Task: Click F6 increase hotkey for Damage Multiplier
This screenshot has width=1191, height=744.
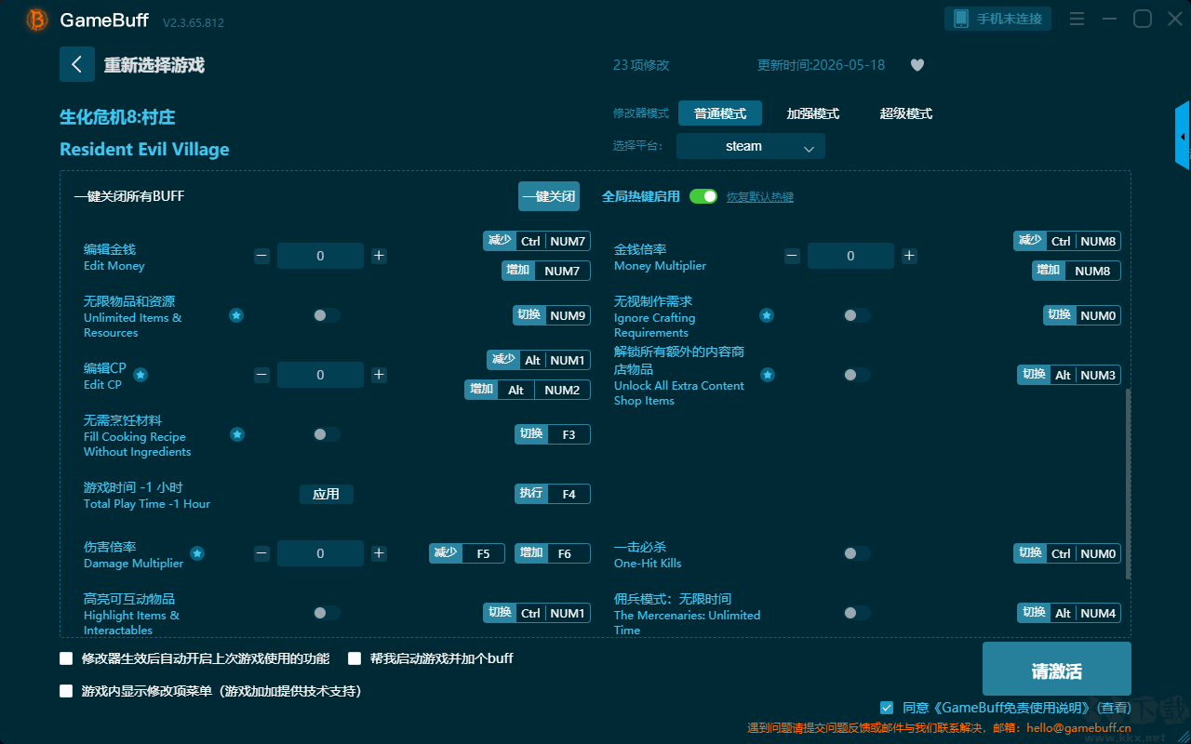Action: tap(553, 553)
